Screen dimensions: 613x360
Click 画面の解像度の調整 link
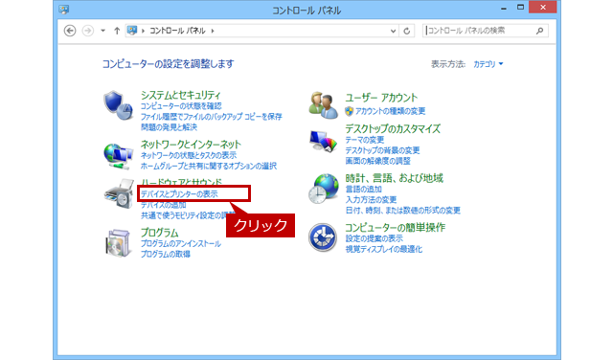(x=377, y=161)
